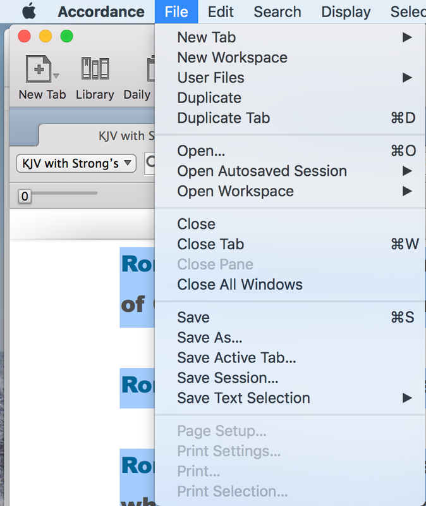Viewport: 426px width, 506px height.
Task: Select New Workspace menu item
Action: coord(232,58)
